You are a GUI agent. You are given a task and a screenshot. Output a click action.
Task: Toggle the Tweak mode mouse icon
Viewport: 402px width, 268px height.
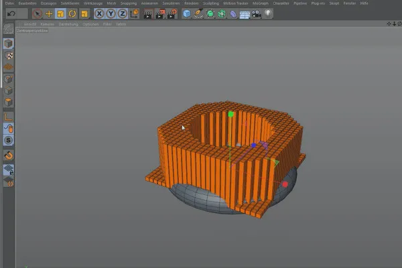(x=9, y=129)
